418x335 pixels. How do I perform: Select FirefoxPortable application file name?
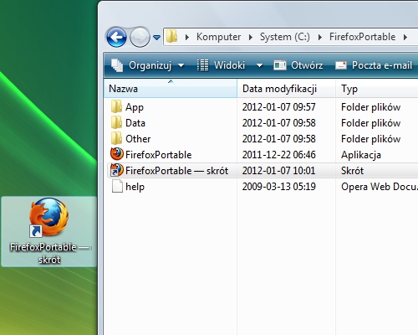click(159, 155)
